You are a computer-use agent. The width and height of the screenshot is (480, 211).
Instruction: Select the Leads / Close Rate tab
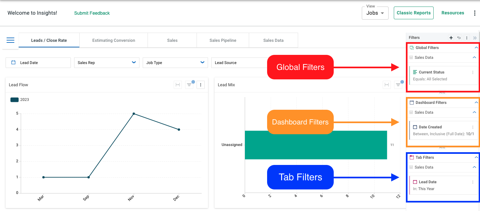point(49,40)
